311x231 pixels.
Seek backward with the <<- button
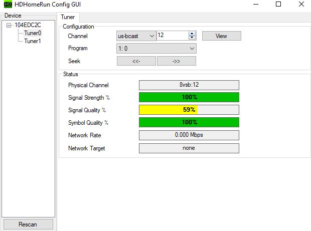point(136,61)
